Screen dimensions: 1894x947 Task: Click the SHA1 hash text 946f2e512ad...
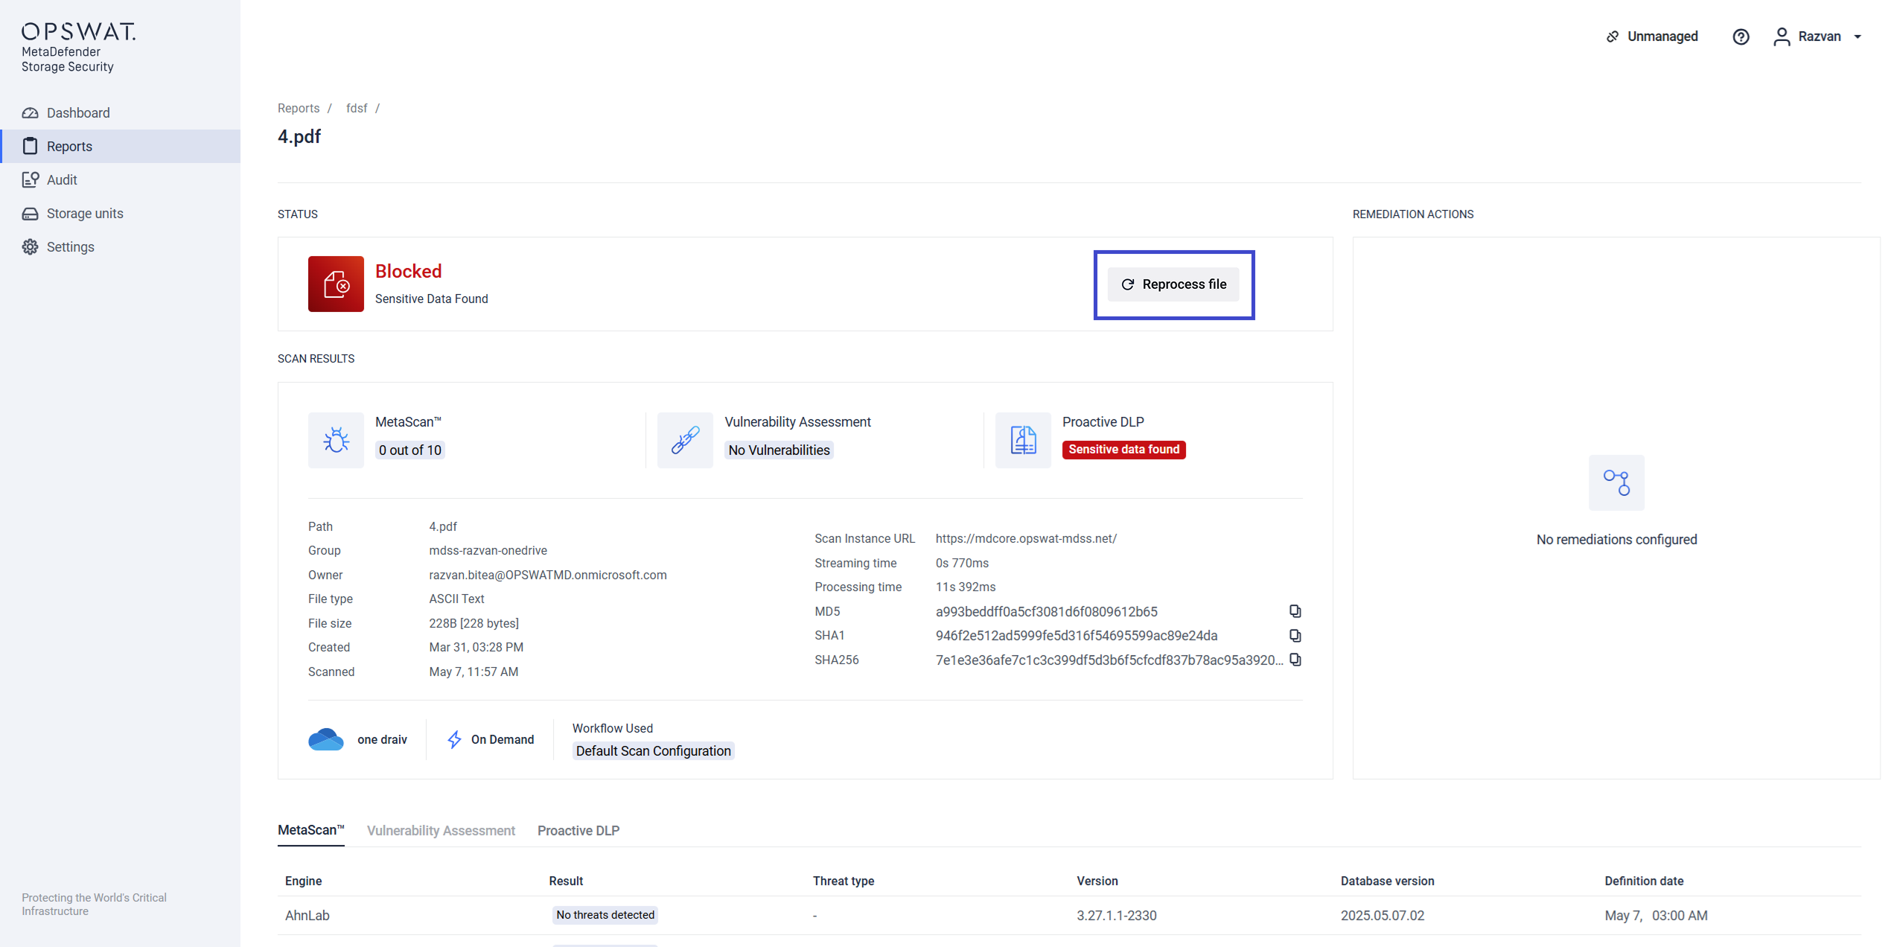[1077, 636]
